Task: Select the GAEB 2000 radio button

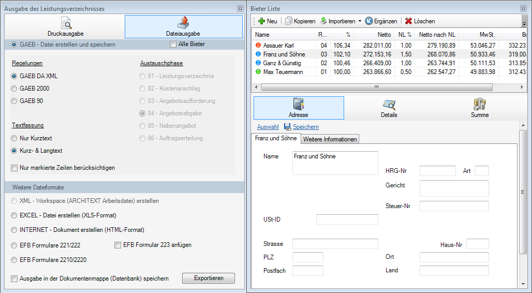Action: 14,89
